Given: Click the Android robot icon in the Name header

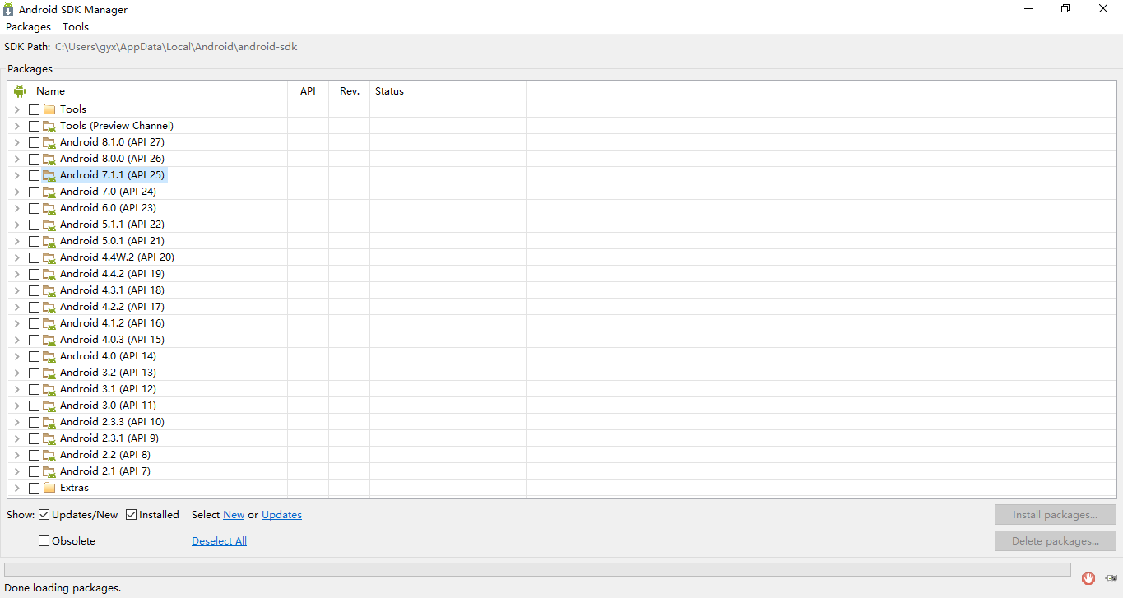Looking at the screenshot, I should click(20, 91).
